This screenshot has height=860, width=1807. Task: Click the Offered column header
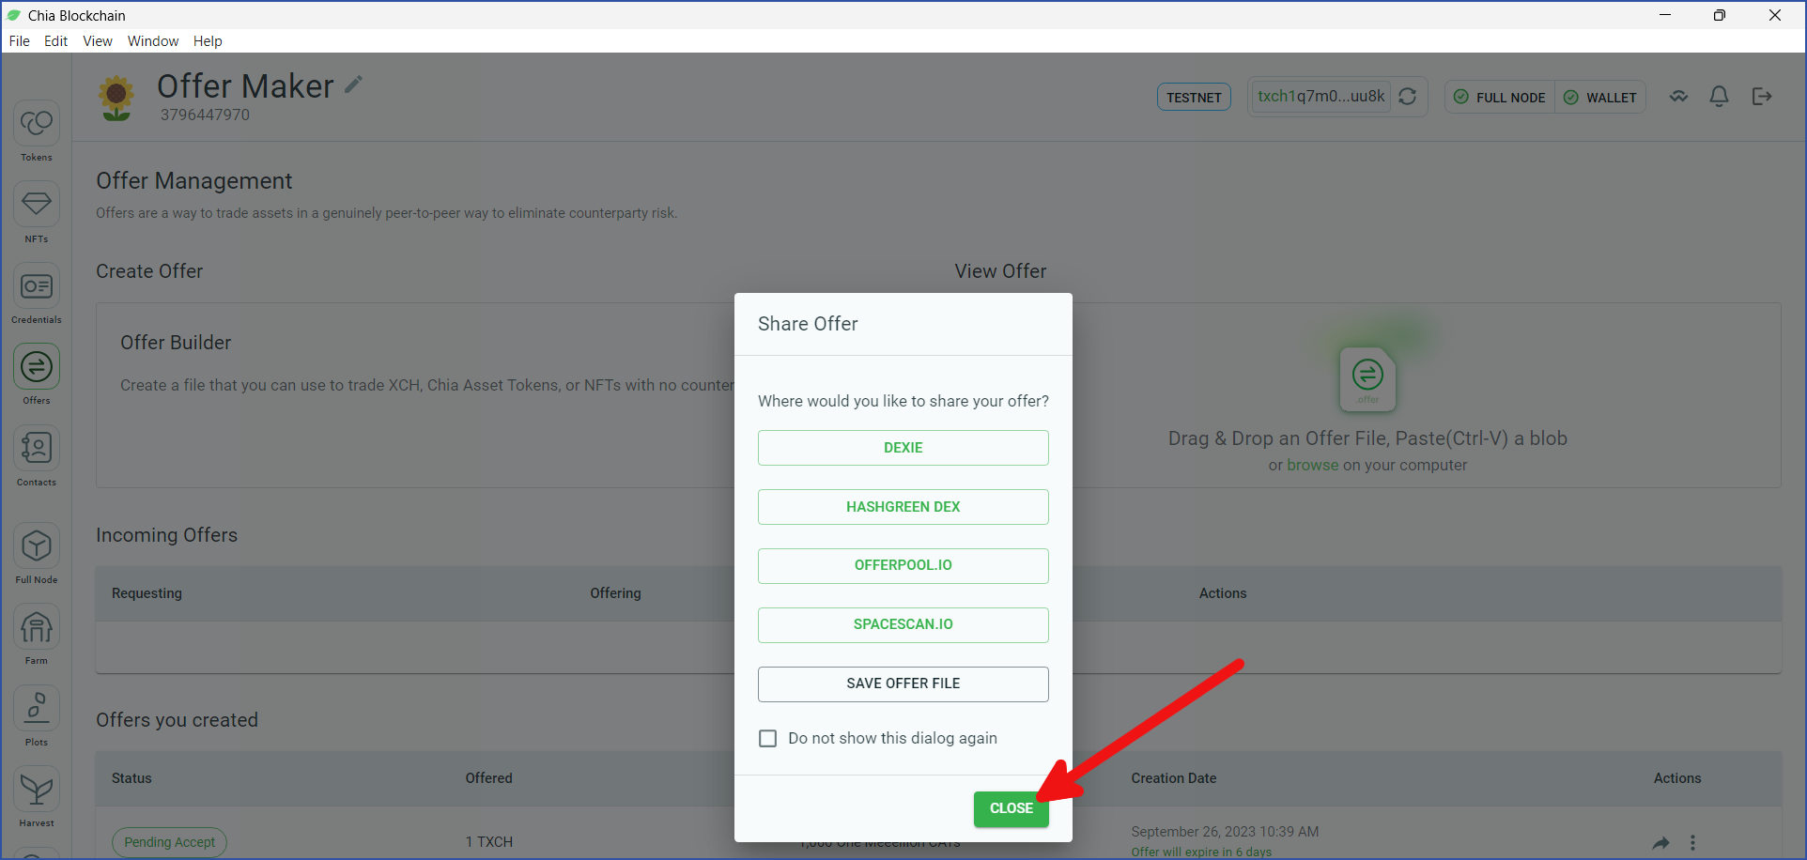(489, 778)
